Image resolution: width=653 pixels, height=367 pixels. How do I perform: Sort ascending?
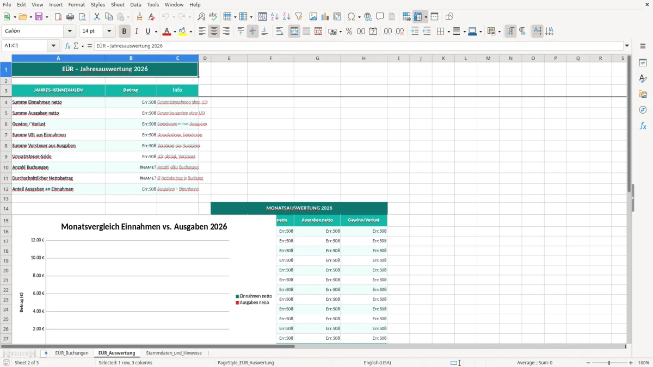pos(275,17)
